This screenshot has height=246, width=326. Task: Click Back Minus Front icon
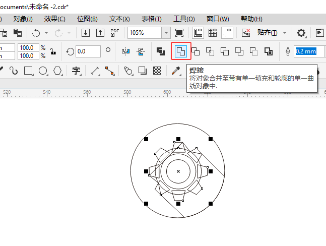(254, 51)
